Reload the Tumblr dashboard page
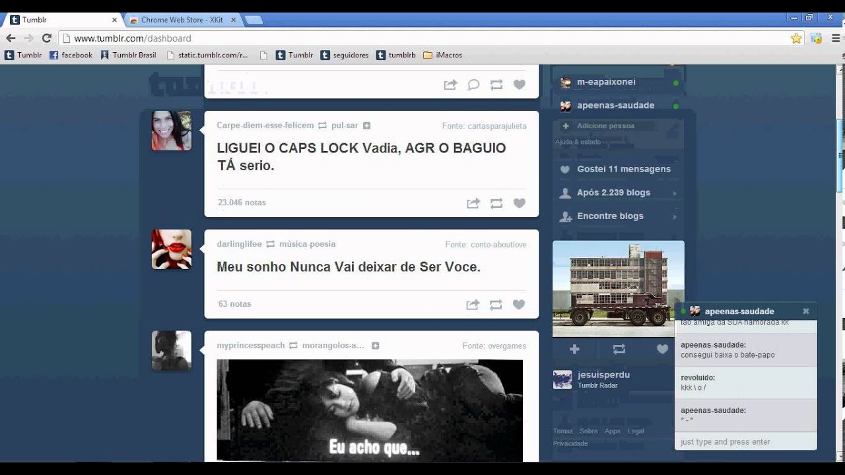845x475 pixels. pyautogui.click(x=46, y=38)
